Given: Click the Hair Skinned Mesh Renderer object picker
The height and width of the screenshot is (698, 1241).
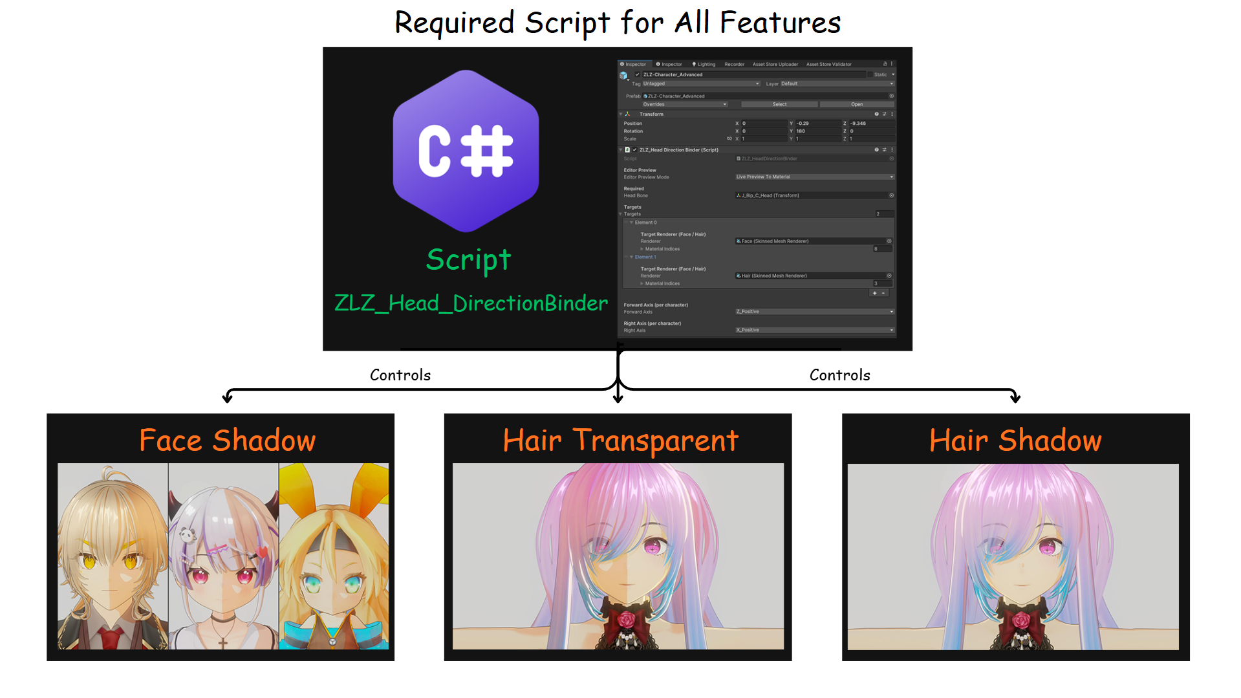Looking at the screenshot, I should tap(889, 276).
